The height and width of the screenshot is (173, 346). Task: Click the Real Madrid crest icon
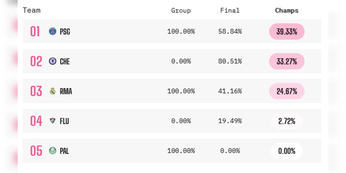tap(53, 91)
